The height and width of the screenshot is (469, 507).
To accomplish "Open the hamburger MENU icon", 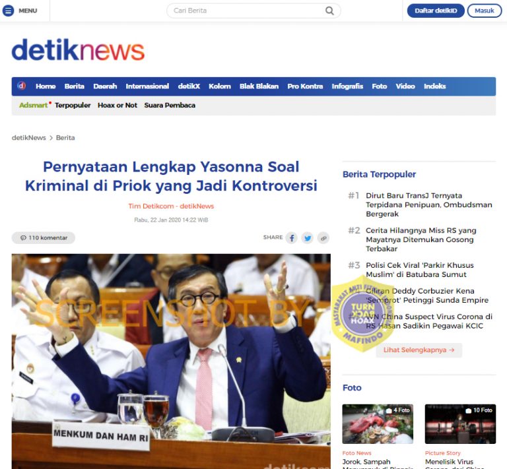I will click(x=8, y=11).
